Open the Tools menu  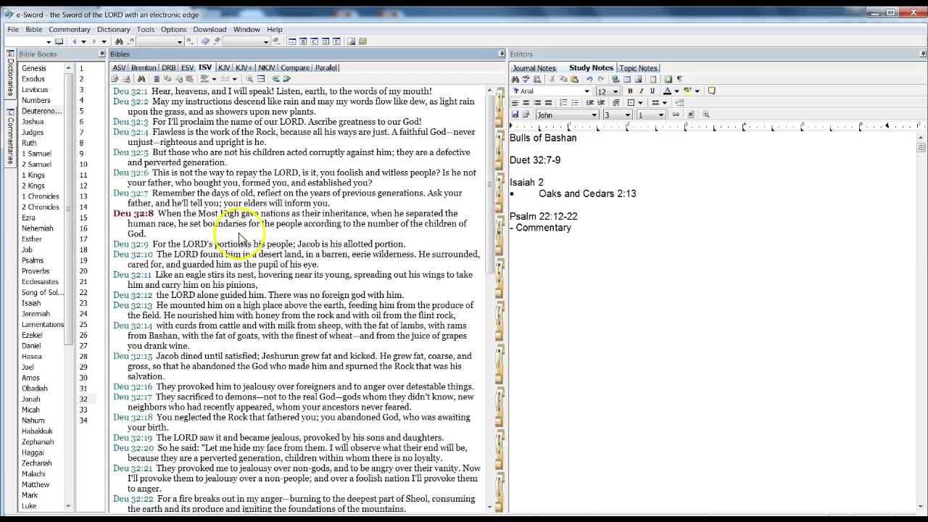(146, 30)
